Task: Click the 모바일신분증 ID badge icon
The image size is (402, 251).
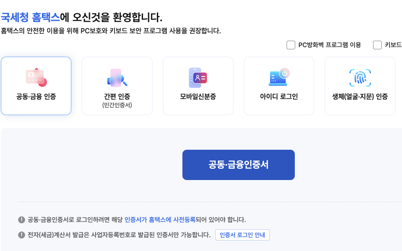Action: click(198, 77)
